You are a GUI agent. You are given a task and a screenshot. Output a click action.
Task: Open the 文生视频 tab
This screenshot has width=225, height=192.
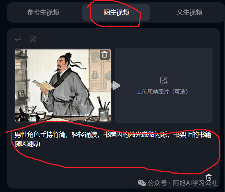(x=189, y=12)
